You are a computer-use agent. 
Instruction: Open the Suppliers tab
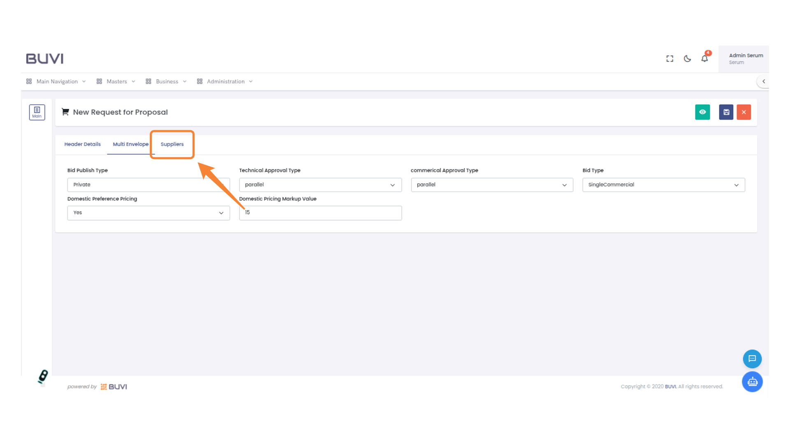point(172,144)
